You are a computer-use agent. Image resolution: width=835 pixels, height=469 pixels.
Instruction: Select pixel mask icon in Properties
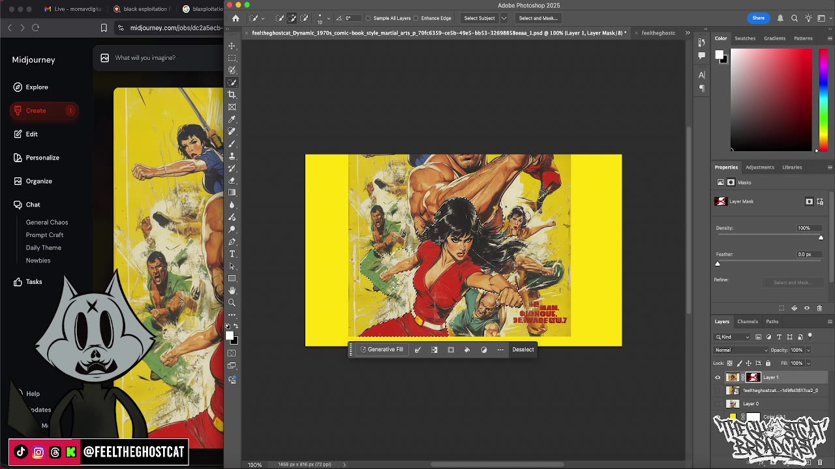[810, 202]
